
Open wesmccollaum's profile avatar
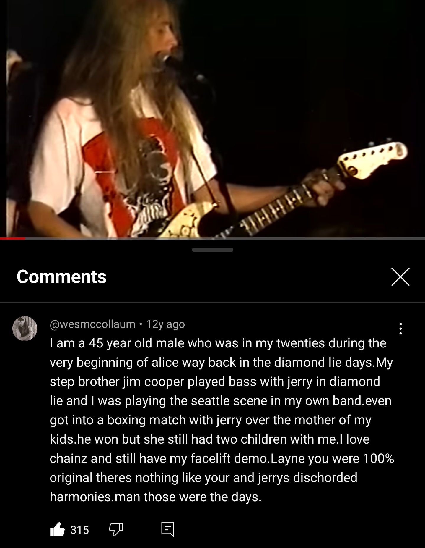[25, 328]
